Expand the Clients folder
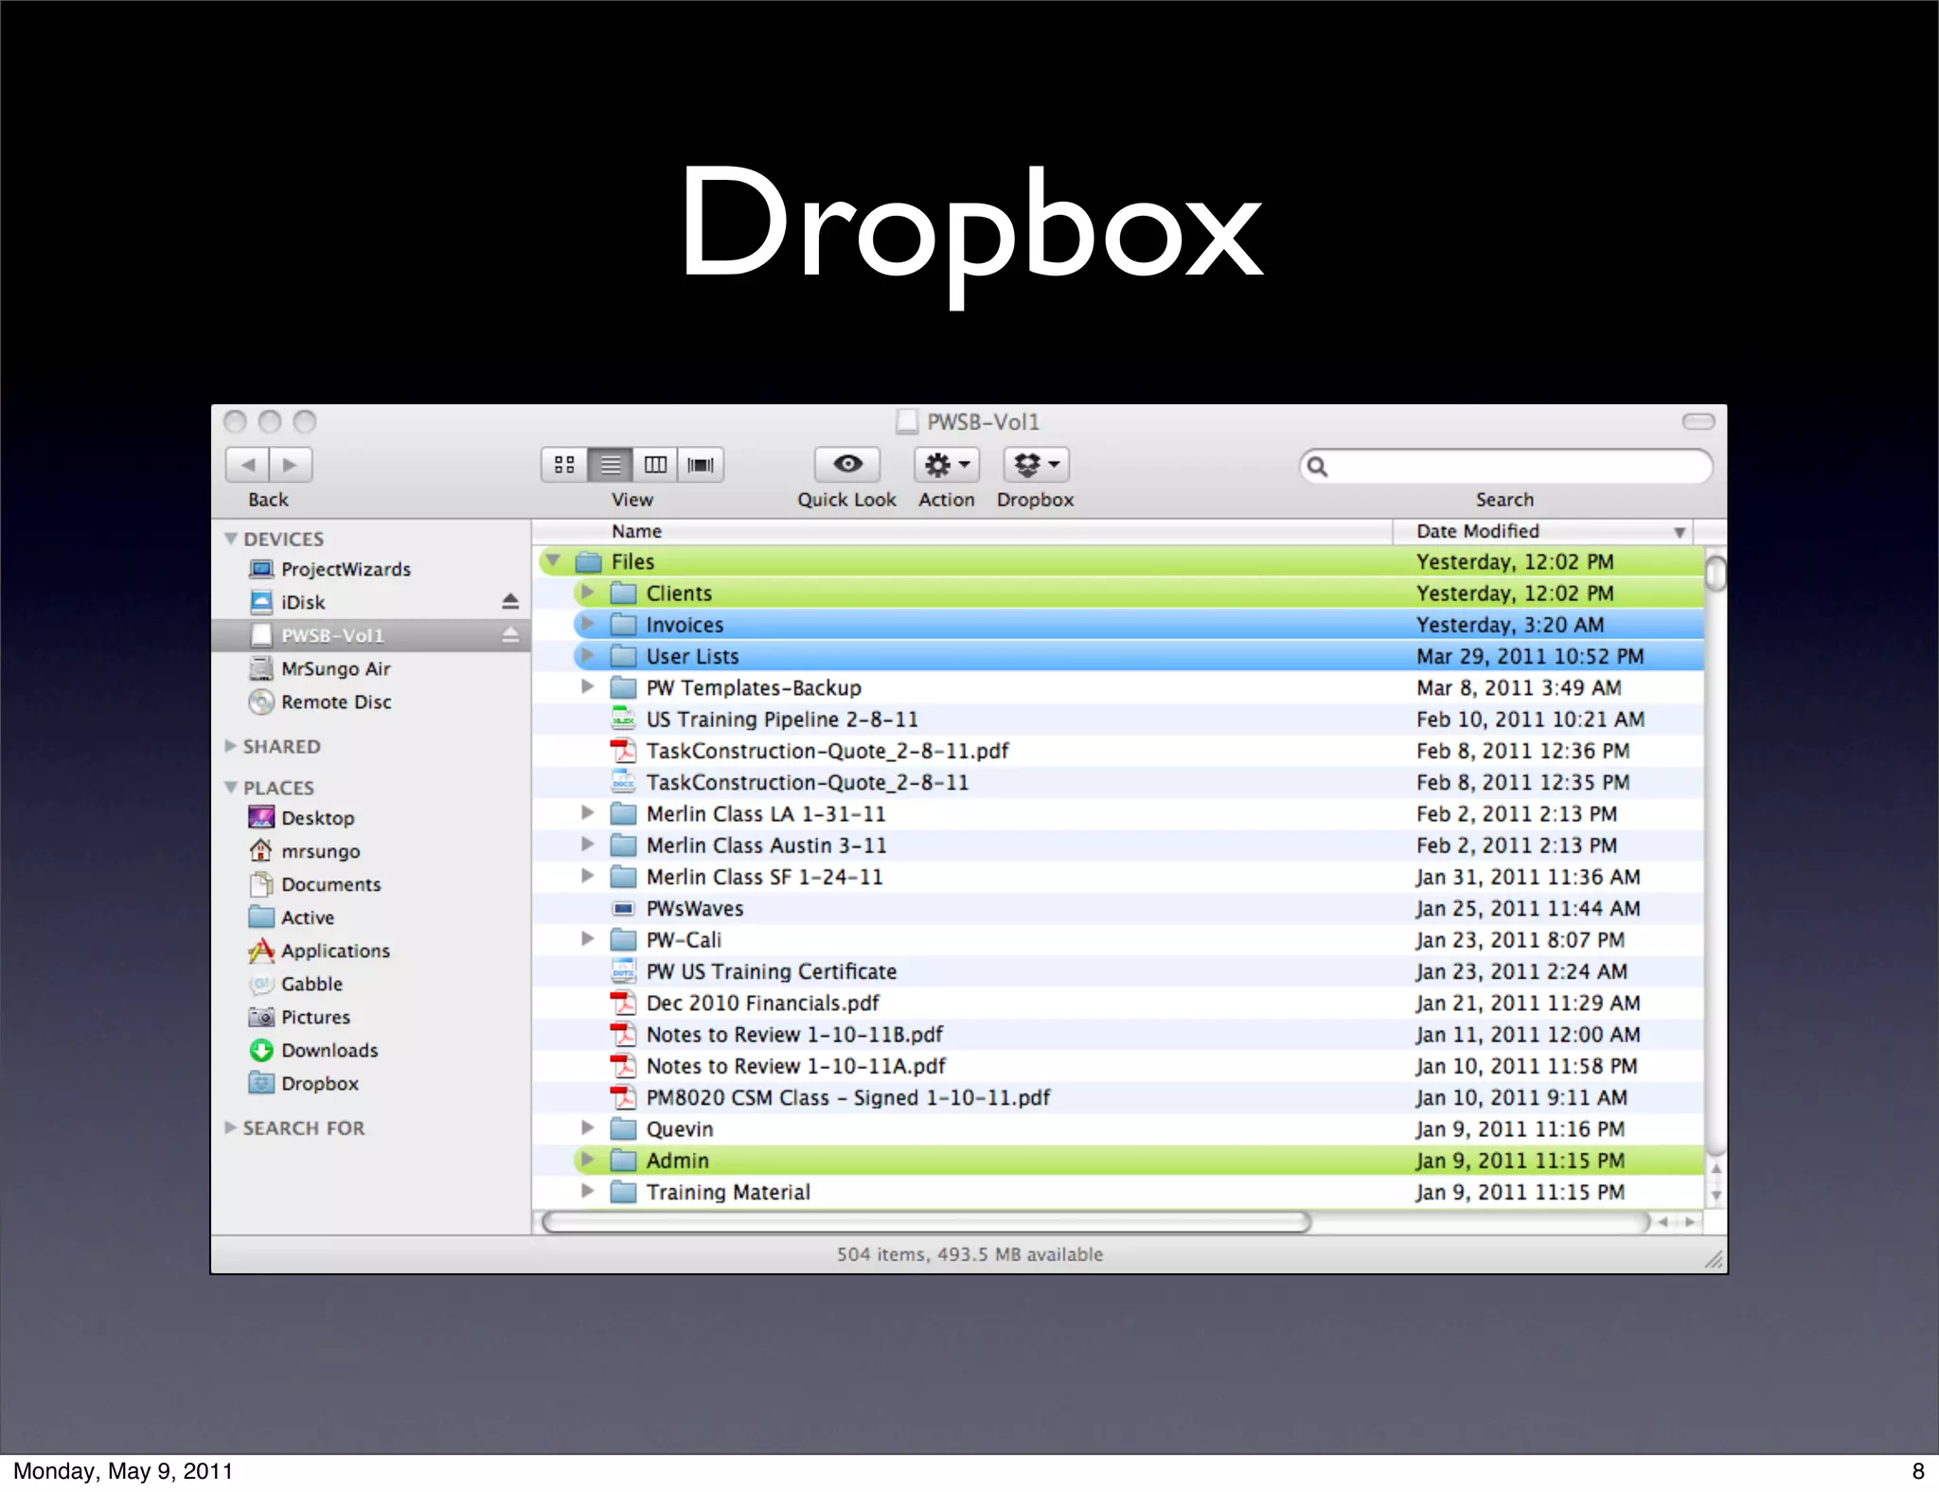Screen dimensions: 1939x1492 pos(587,592)
